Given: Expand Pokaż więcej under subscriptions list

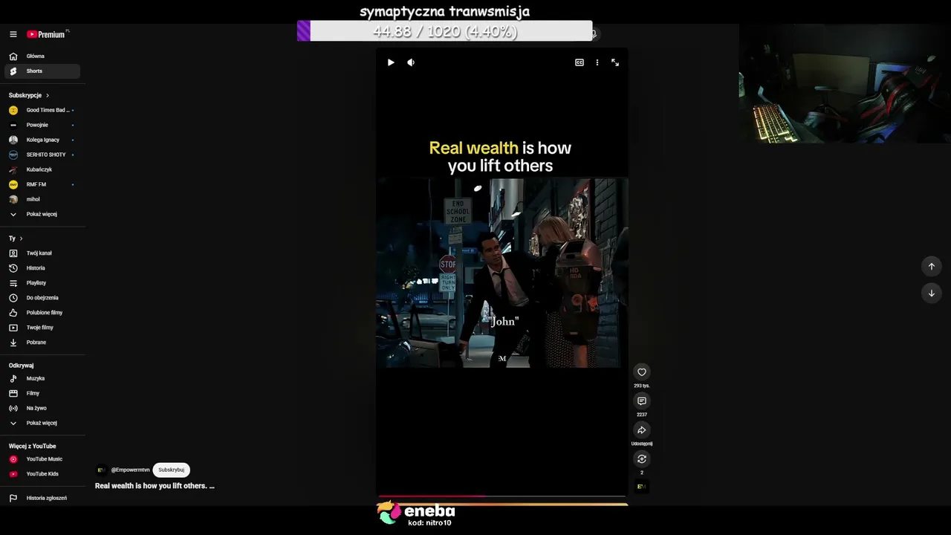Looking at the screenshot, I should (x=42, y=214).
